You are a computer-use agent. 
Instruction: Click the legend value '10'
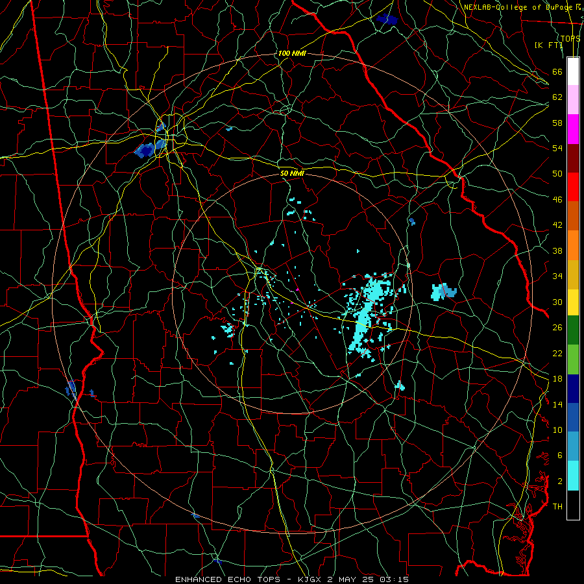(x=557, y=430)
